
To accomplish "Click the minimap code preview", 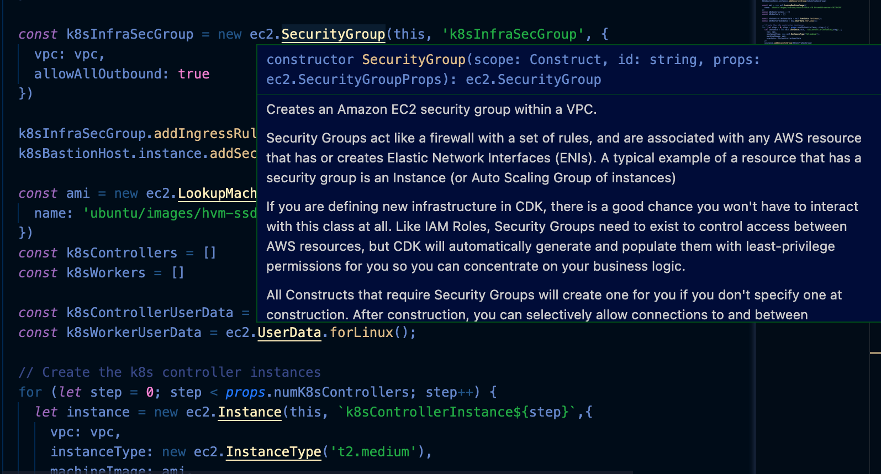I will 801,22.
